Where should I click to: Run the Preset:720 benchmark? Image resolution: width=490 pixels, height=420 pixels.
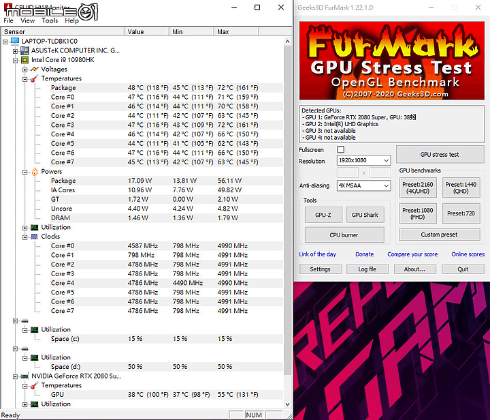(461, 213)
